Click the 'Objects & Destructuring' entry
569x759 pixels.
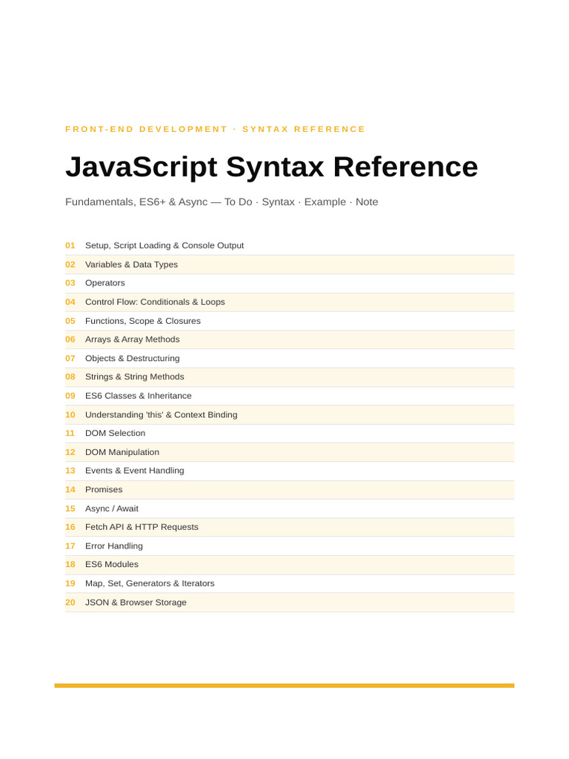tap(290, 358)
